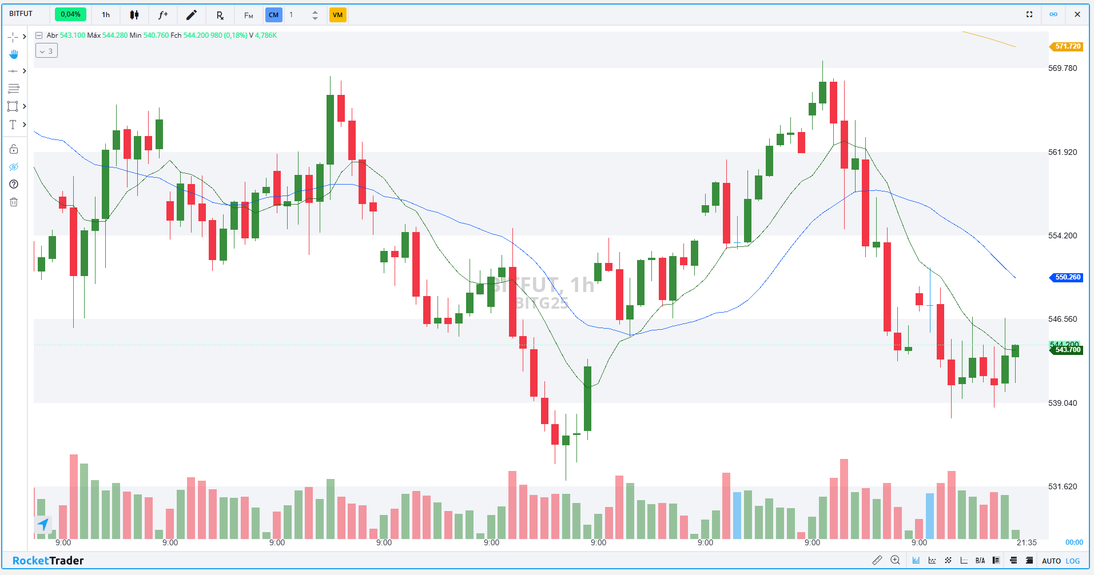
Task: Select the hand pan tool
Action: coord(14,54)
